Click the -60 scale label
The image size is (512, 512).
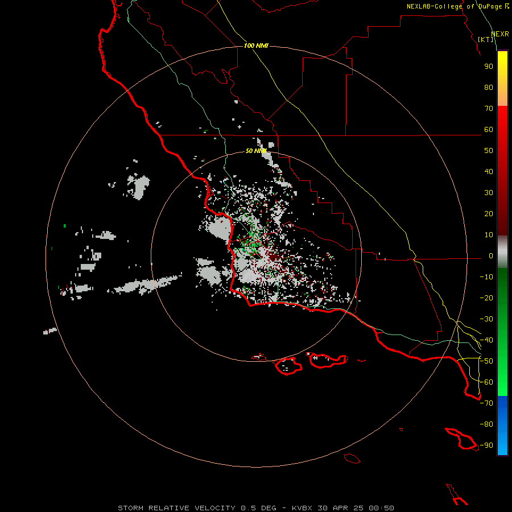486,382
